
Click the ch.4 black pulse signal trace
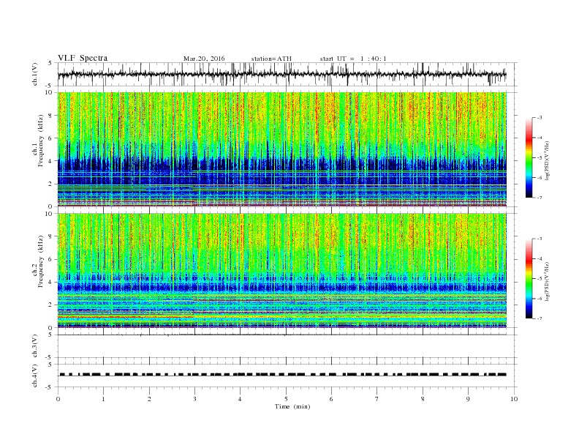tap(282, 375)
